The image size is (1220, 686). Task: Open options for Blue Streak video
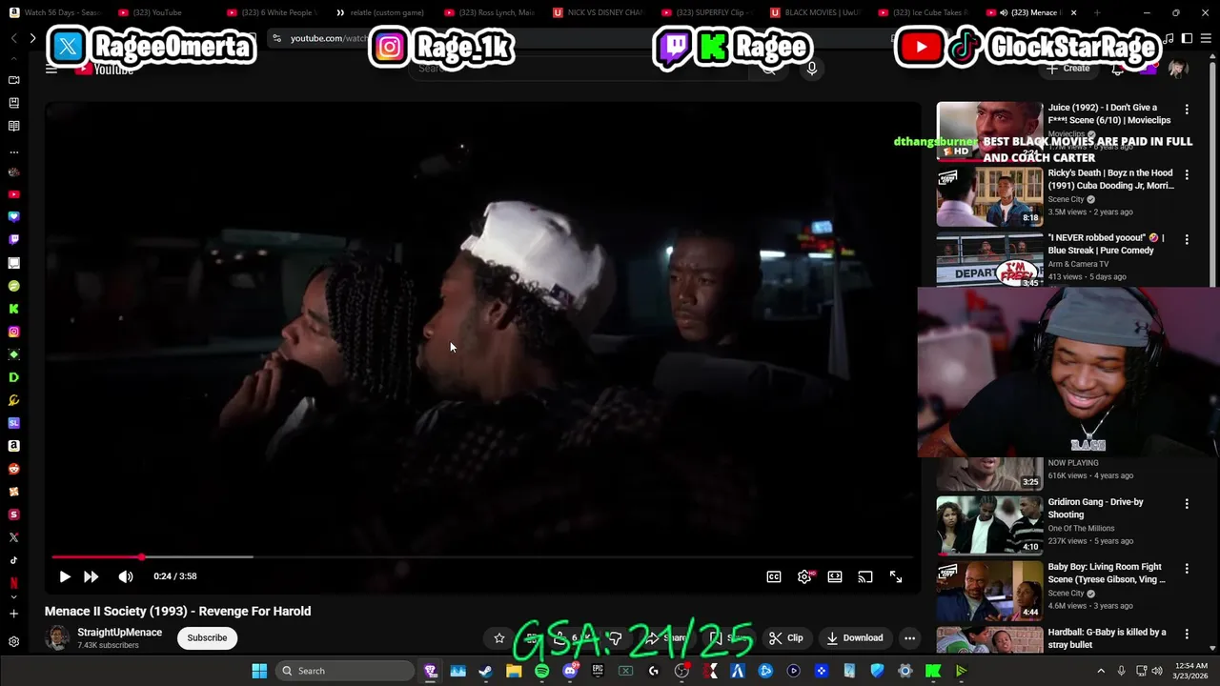click(x=1187, y=239)
